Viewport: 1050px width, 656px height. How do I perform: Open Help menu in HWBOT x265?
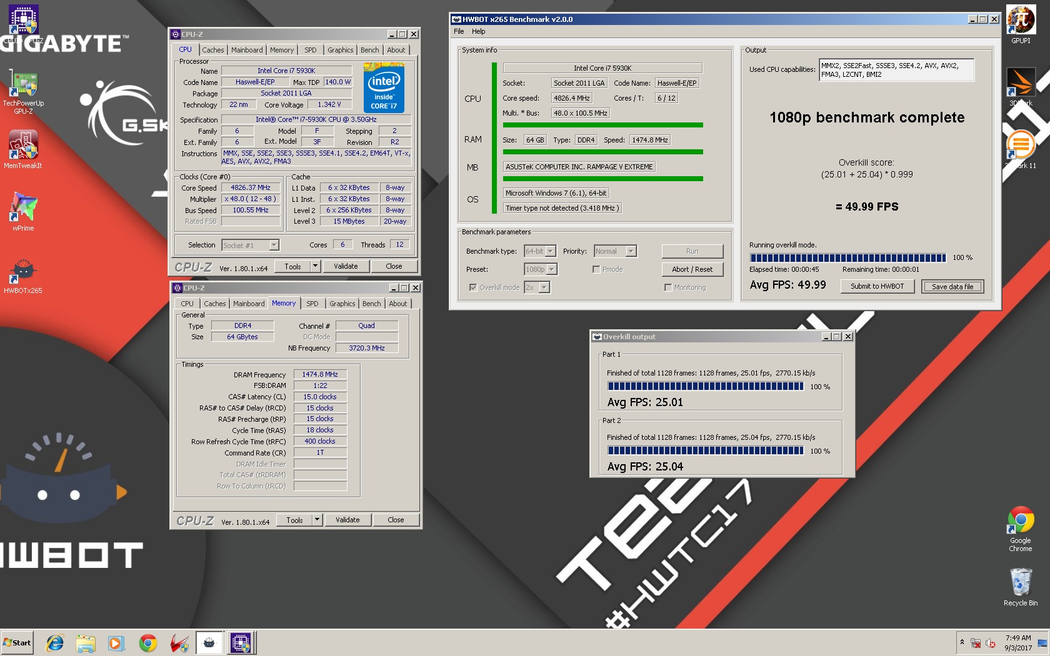[479, 31]
